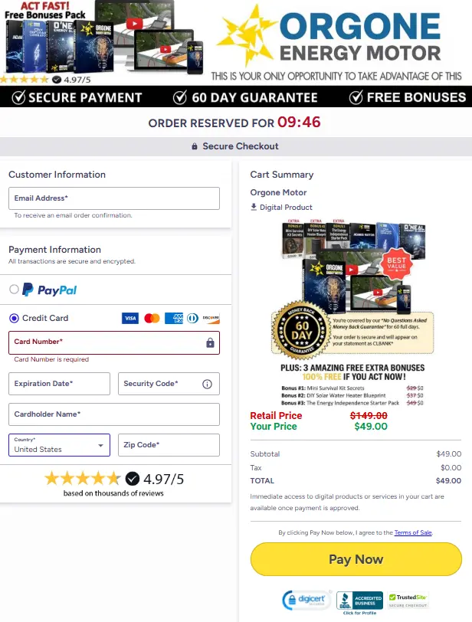Click the TrustedSite secure checkout seal
Screen dimensions: 472x622
tap(408, 599)
